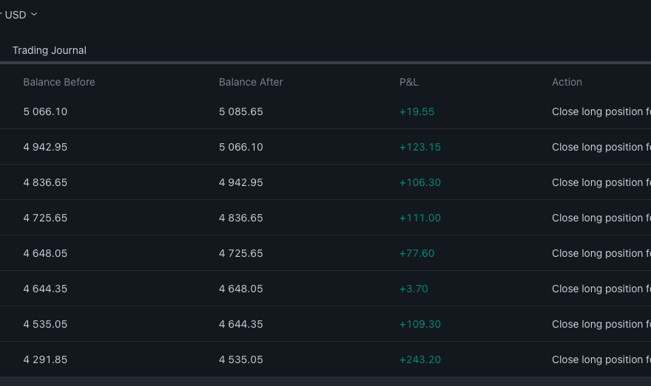Viewport: 651px width, 386px height.
Task: Click the 5 085.65 Balance After cell
Action: [x=241, y=111]
